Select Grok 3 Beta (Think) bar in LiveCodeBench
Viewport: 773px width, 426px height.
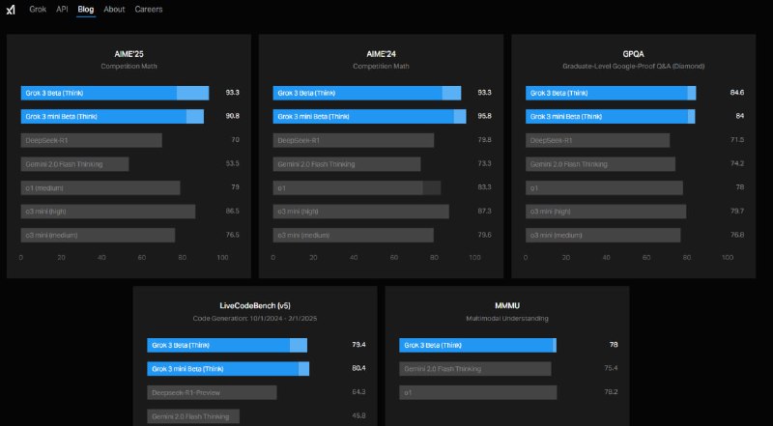(227, 346)
